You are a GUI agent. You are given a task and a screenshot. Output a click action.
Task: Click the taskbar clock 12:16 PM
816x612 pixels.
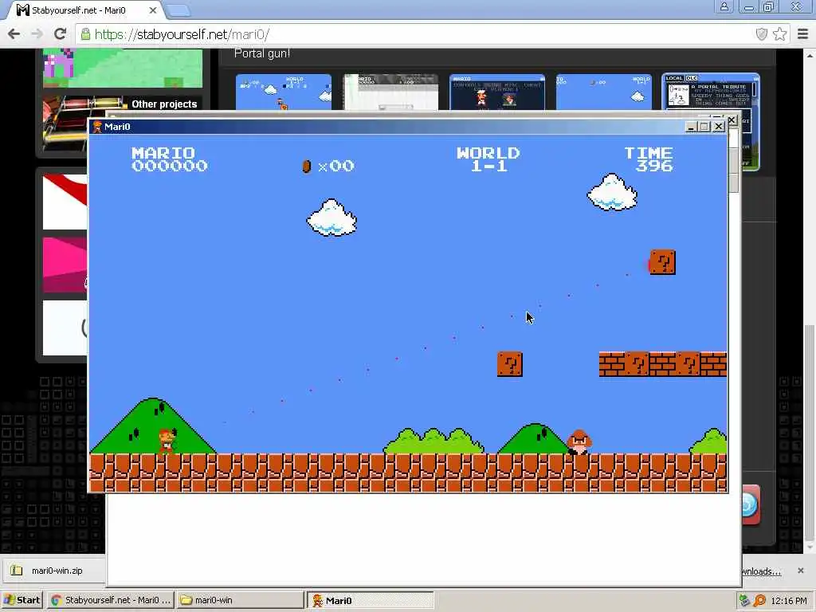point(789,601)
